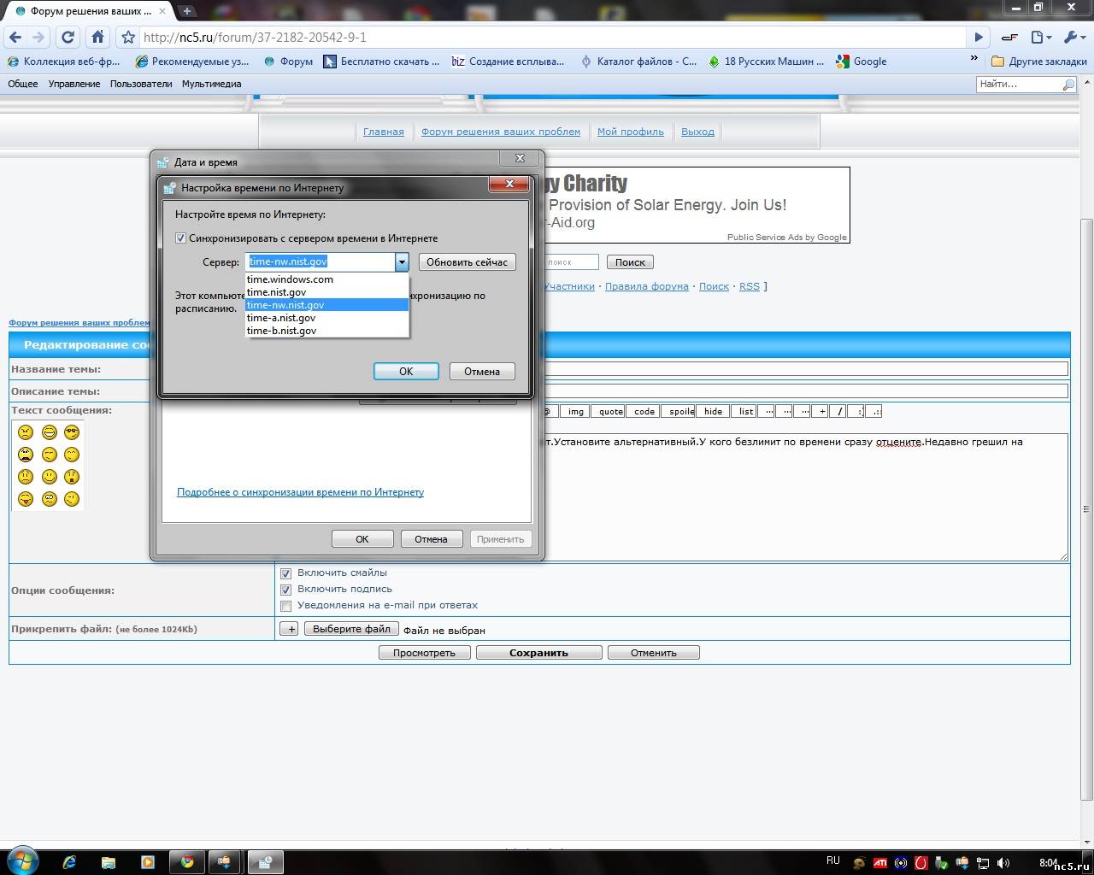Viewport: 1094px width, 875px height.
Task: Click the Internet Explorer taskbar icon
Action: [69, 861]
